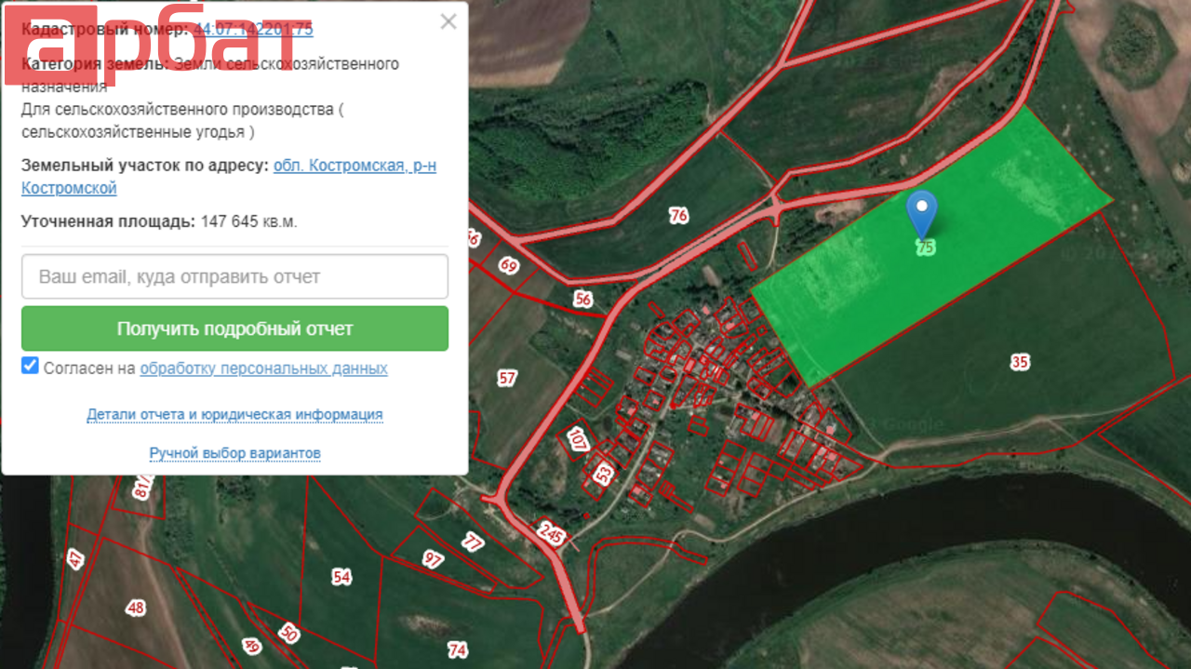Select parcel label 57 on map
Image resolution: width=1191 pixels, height=669 pixels.
tap(506, 378)
